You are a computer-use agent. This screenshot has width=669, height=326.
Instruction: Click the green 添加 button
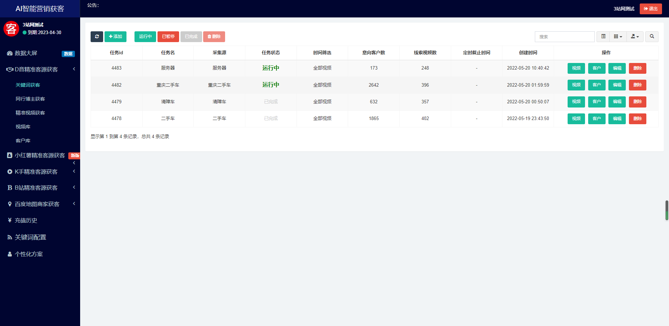click(x=115, y=37)
